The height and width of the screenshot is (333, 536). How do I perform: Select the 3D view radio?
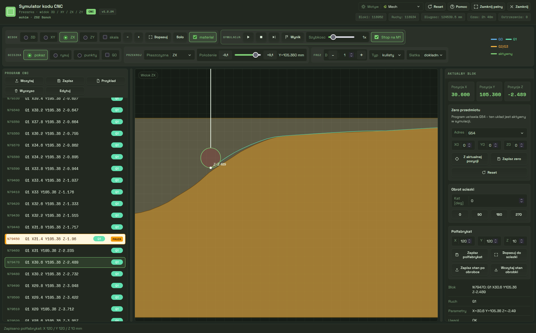pos(29,37)
